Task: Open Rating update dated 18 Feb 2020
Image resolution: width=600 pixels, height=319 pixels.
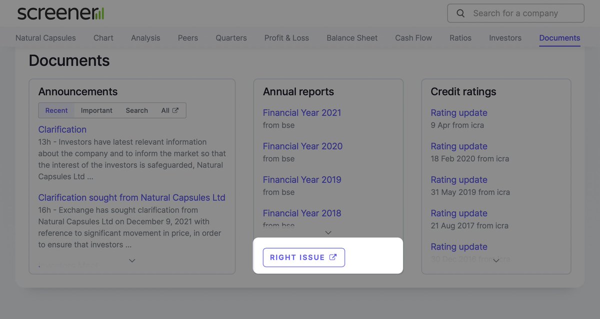Action: [459, 146]
